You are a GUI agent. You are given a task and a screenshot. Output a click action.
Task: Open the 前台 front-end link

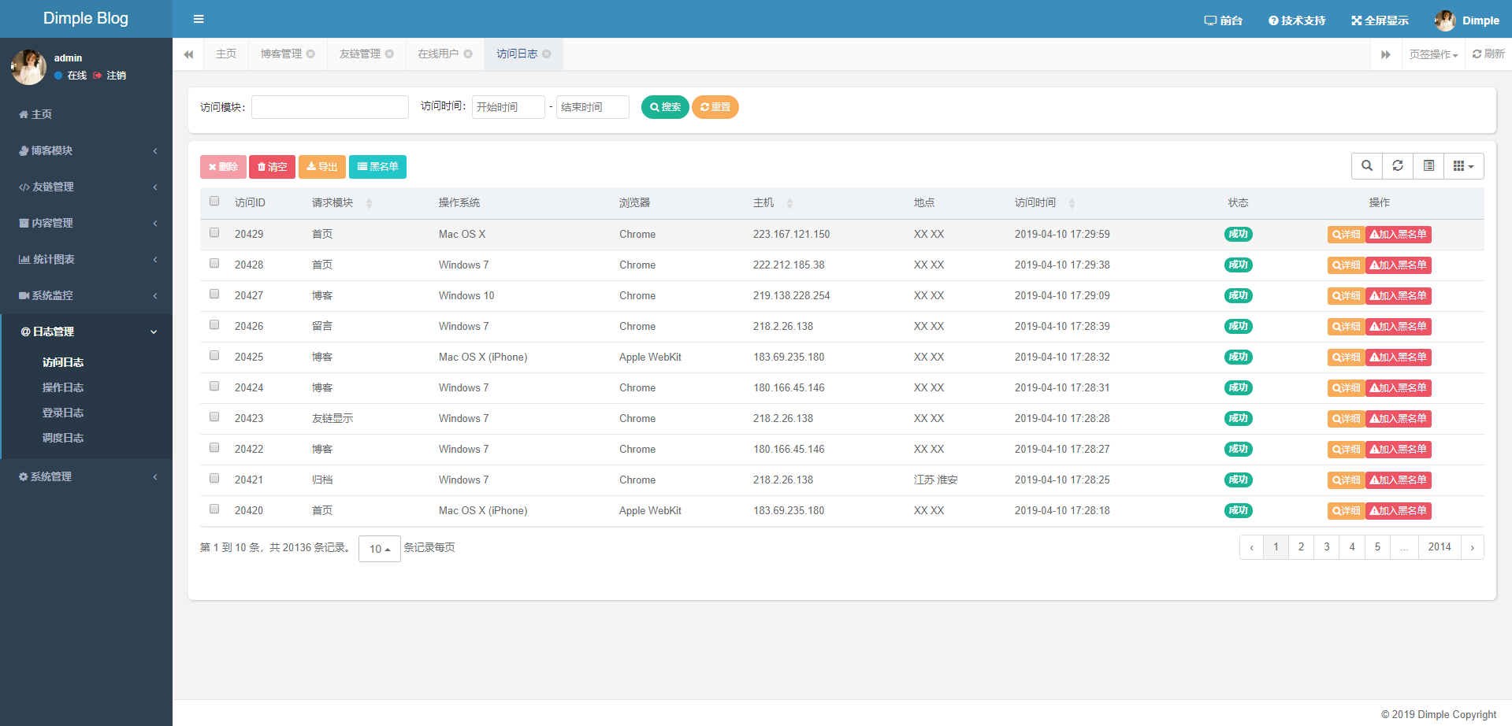click(1223, 20)
